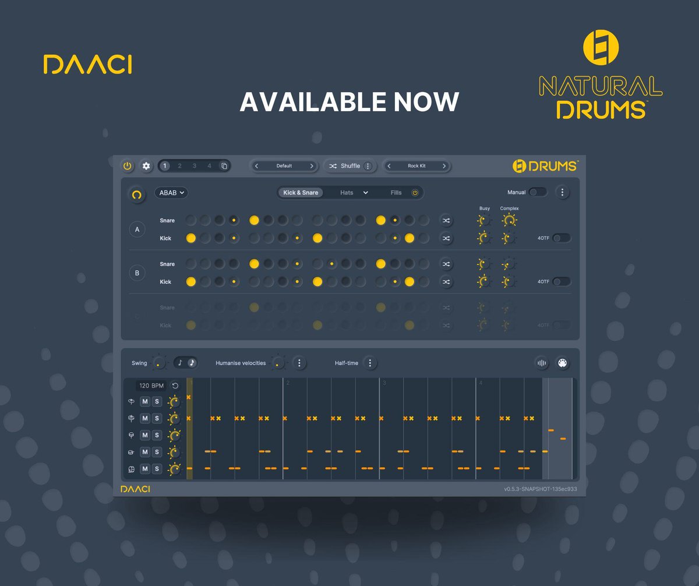Click the circular regenerate icon beside ABAB
The height and width of the screenshot is (586, 699).
(x=137, y=195)
